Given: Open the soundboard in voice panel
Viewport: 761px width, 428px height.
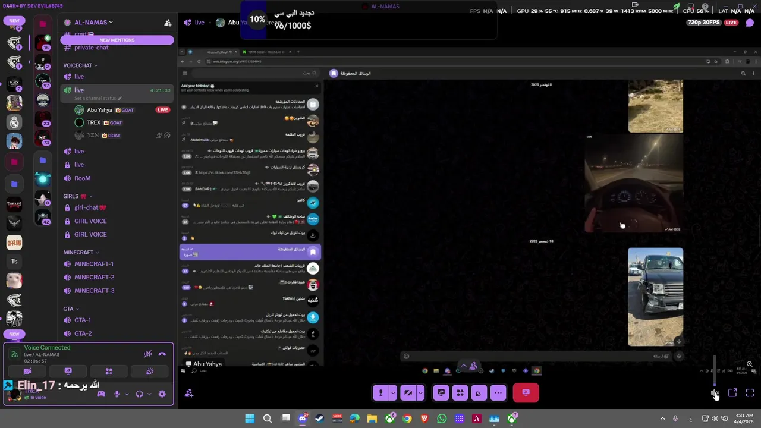Looking at the screenshot, I should 150,371.
